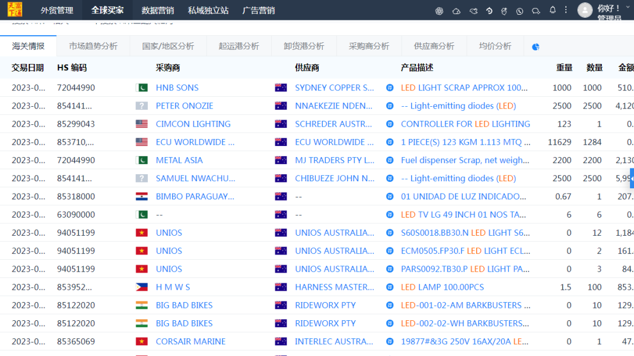This screenshot has width=634, height=356.
Task: Click the pie chart icon after the tabs
Action: tap(535, 47)
